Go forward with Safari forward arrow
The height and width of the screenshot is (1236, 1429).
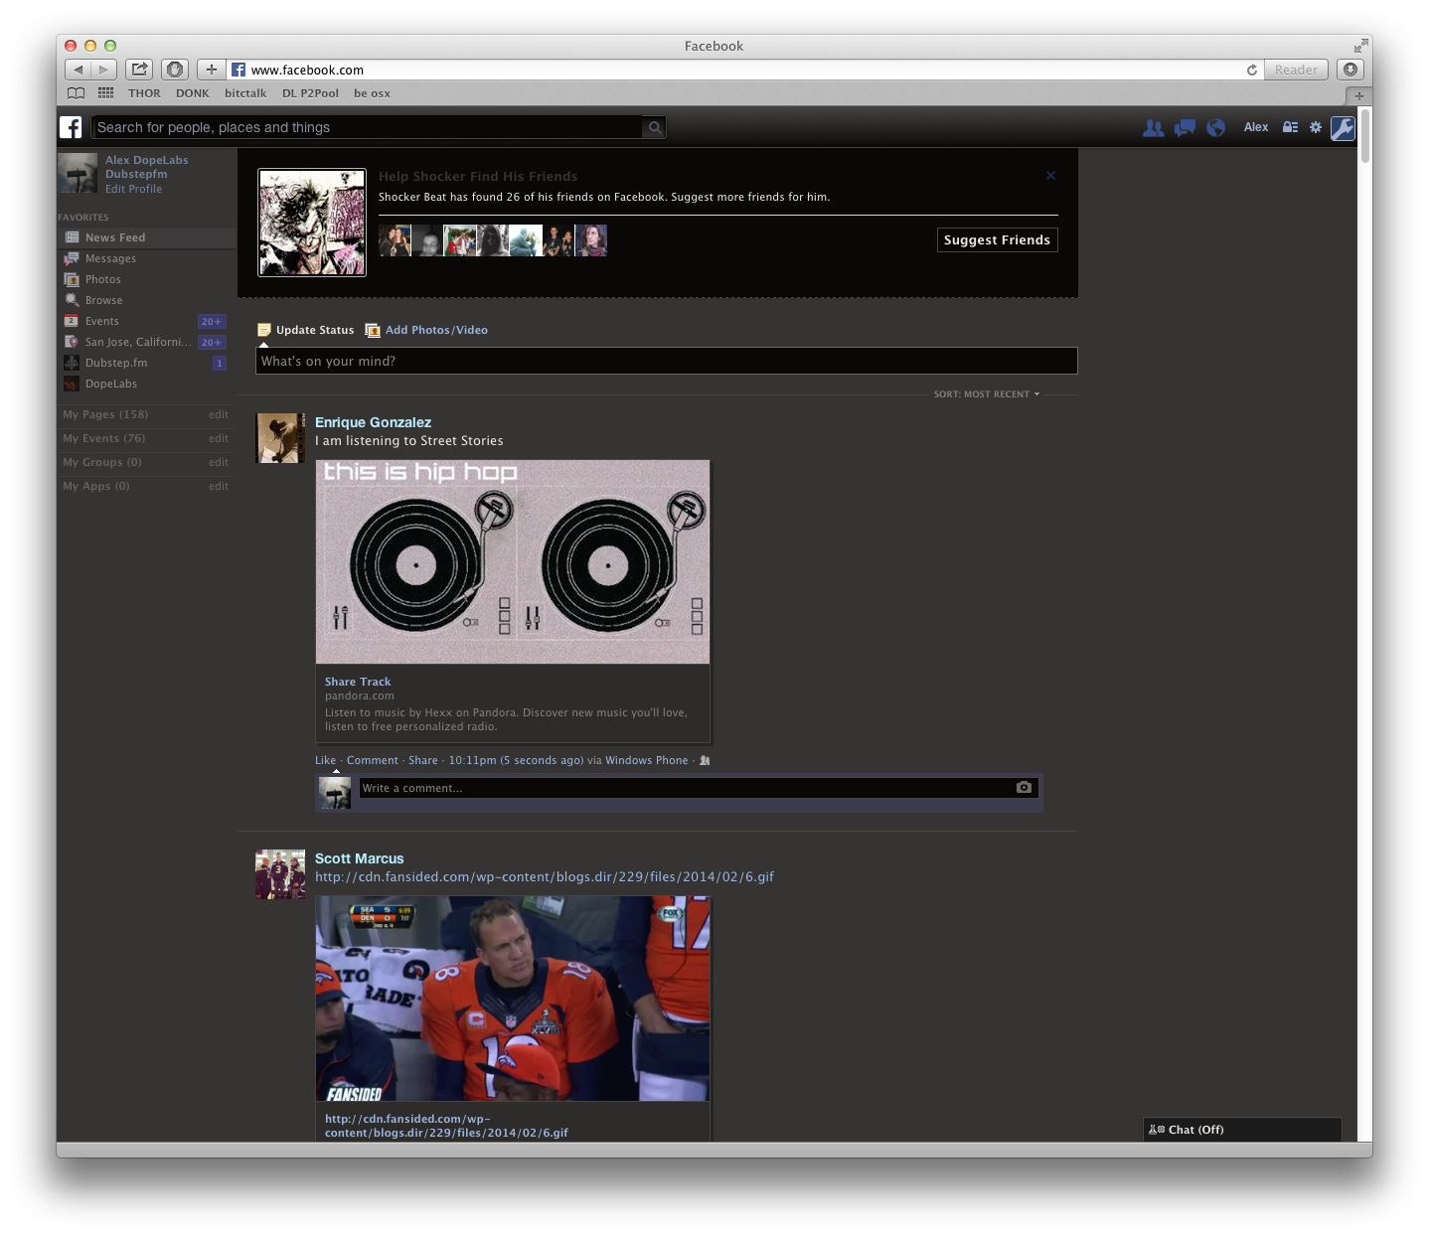(x=104, y=70)
